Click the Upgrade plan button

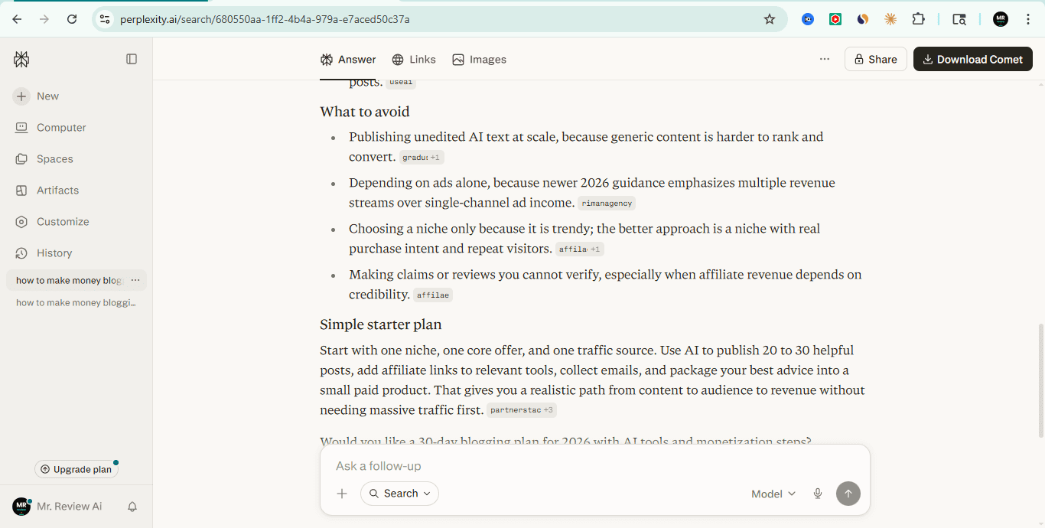(76, 469)
